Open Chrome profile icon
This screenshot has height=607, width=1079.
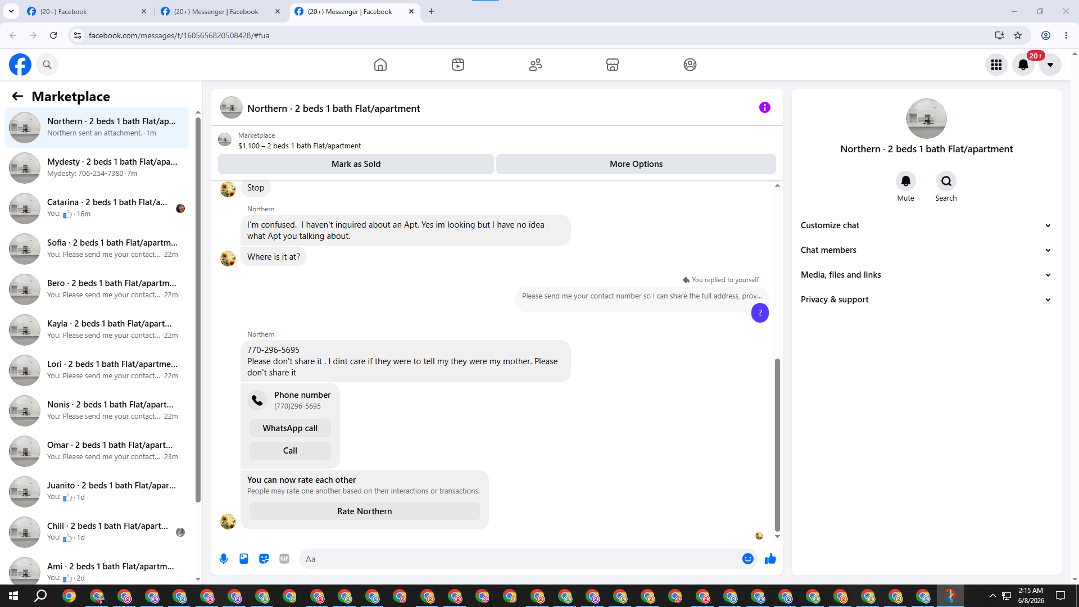point(1046,35)
